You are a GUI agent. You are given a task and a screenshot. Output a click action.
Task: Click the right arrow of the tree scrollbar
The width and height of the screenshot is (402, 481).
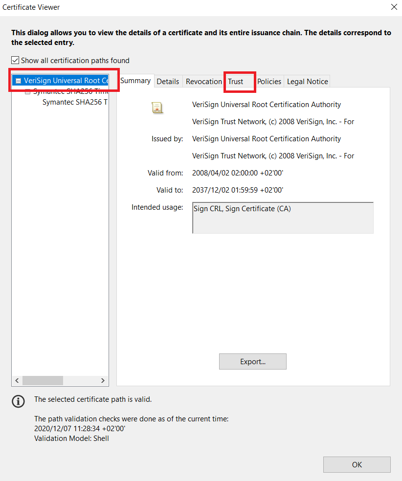tap(103, 381)
